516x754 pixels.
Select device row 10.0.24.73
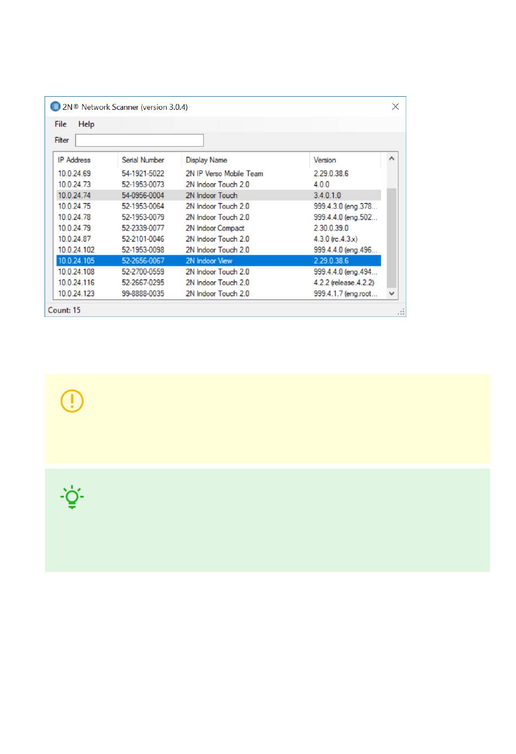click(218, 184)
